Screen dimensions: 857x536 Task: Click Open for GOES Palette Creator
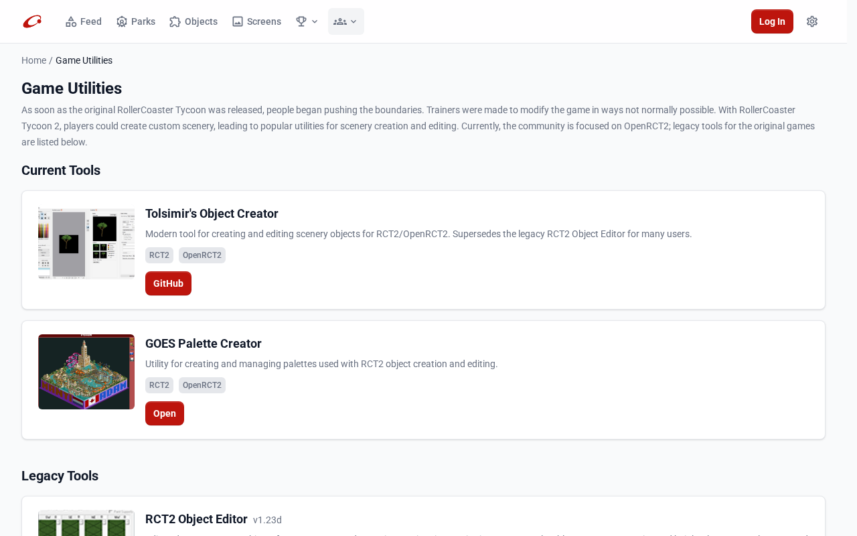pos(165,413)
